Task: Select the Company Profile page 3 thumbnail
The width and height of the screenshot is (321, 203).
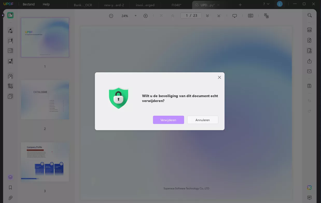Action: point(45,162)
